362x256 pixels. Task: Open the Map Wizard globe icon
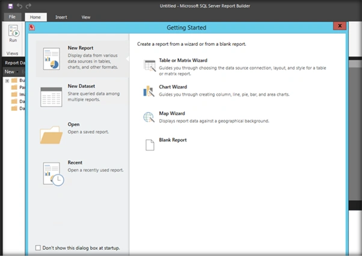(149, 117)
